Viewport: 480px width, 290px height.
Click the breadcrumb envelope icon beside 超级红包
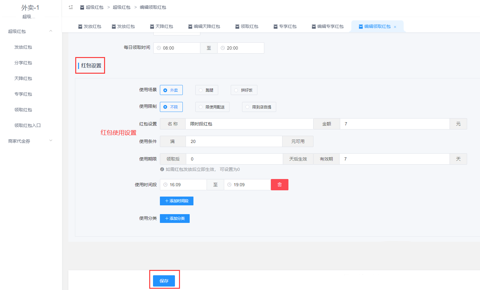pos(82,7)
